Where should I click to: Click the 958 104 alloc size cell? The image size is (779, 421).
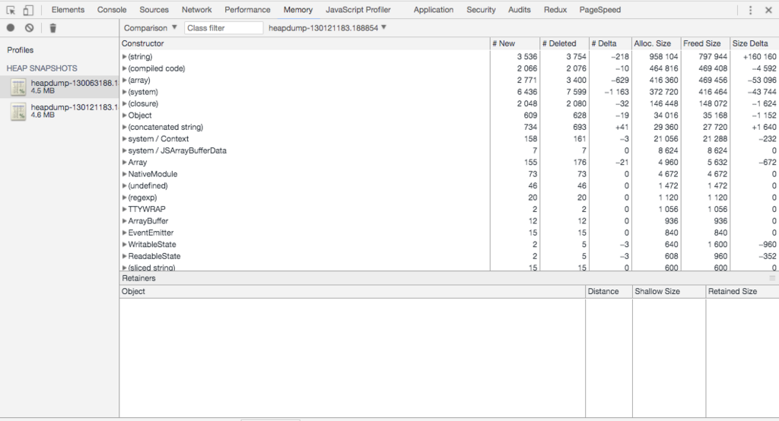[x=663, y=56]
